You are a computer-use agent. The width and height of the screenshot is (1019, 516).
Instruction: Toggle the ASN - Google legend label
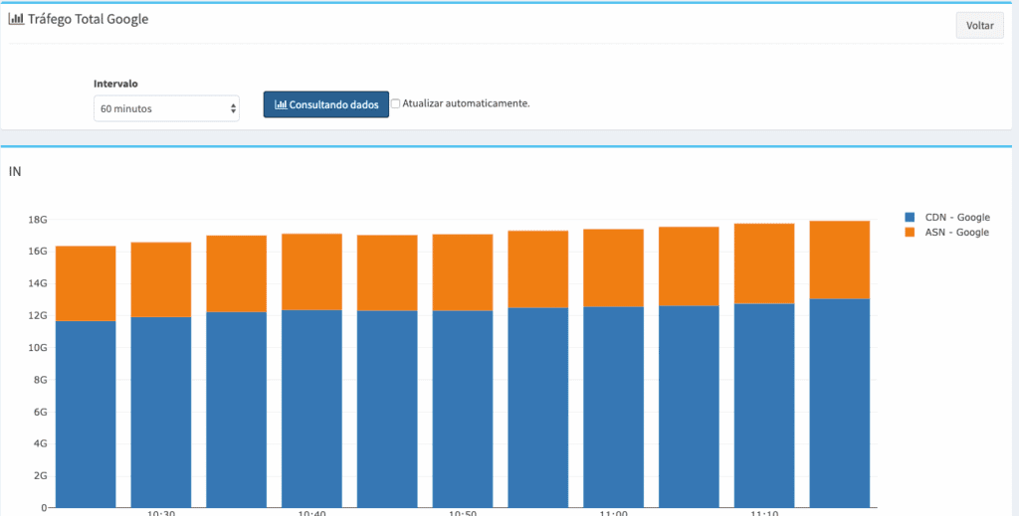click(957, 233)
